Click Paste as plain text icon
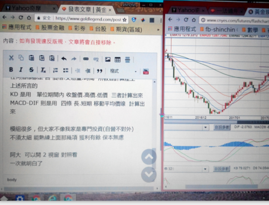This screenshot has height=205, width=269. pyautogui.click(x=42, y=58)
